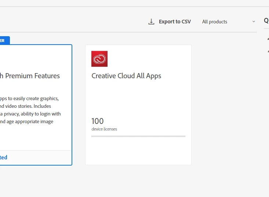269x197 pixels.
Task: Click the Creative Cloud All Apps logo icon
Action: 99,59
